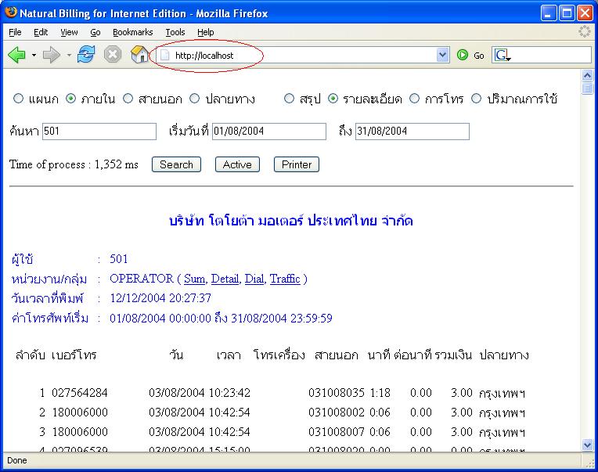Viewport: 598px width, 472px height.
Task: Click the Done status bar text
Action: click(x=17, y=460)
